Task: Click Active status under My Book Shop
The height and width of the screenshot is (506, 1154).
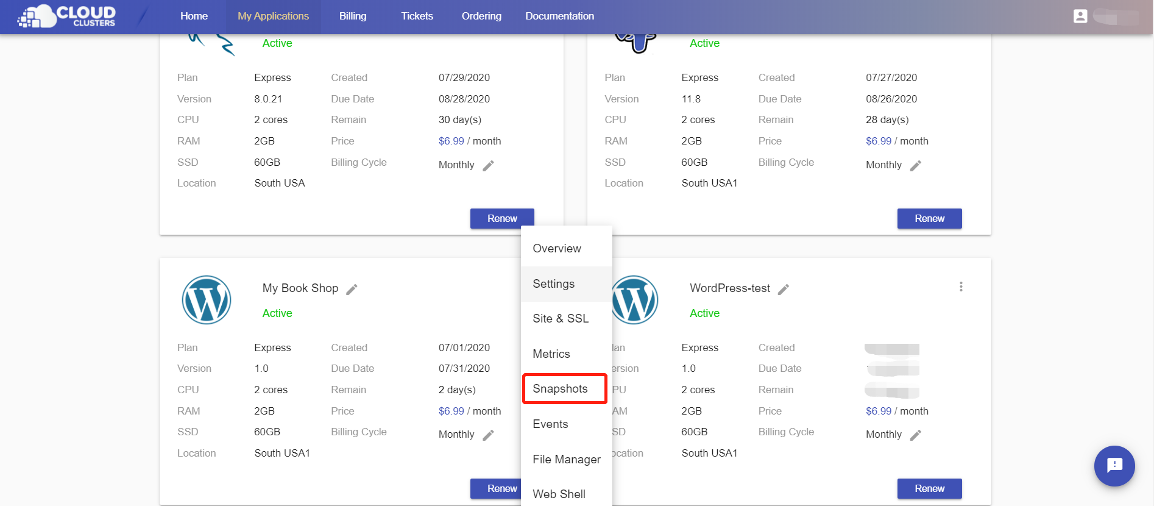Action: (x=277, y=313)
